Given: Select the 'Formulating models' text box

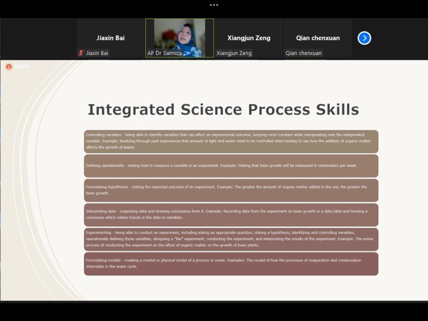Looking at the screenshot, I should [231, 264].
